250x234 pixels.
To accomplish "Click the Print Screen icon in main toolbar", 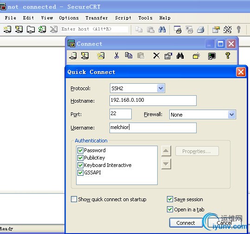I will tap(178, 30).
